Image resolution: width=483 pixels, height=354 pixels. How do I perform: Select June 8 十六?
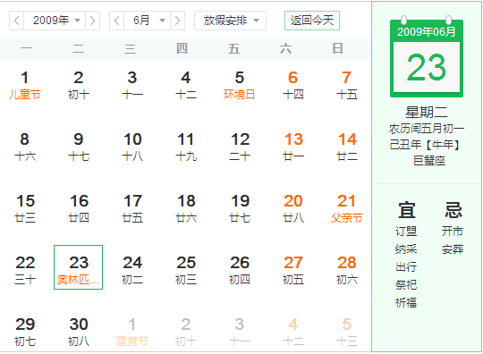[25, 147]
